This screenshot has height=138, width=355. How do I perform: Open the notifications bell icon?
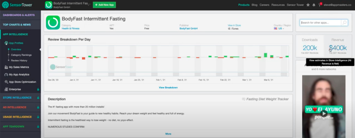tap(314, 5)
